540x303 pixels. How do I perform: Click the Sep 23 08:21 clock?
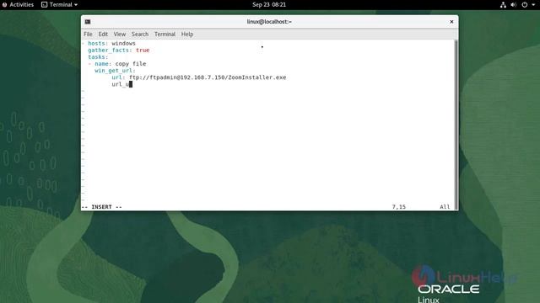point(269,4)
